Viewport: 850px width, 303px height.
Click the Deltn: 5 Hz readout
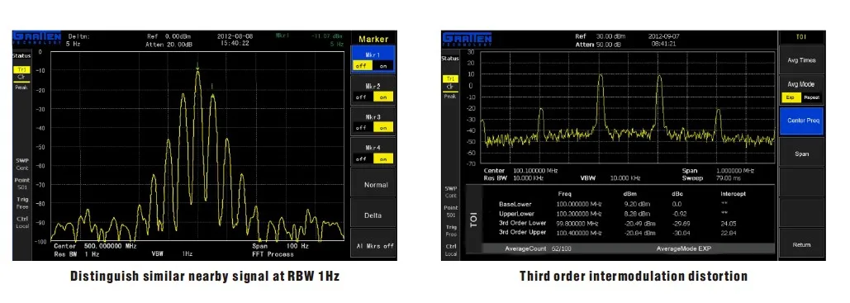click(78, 40)
